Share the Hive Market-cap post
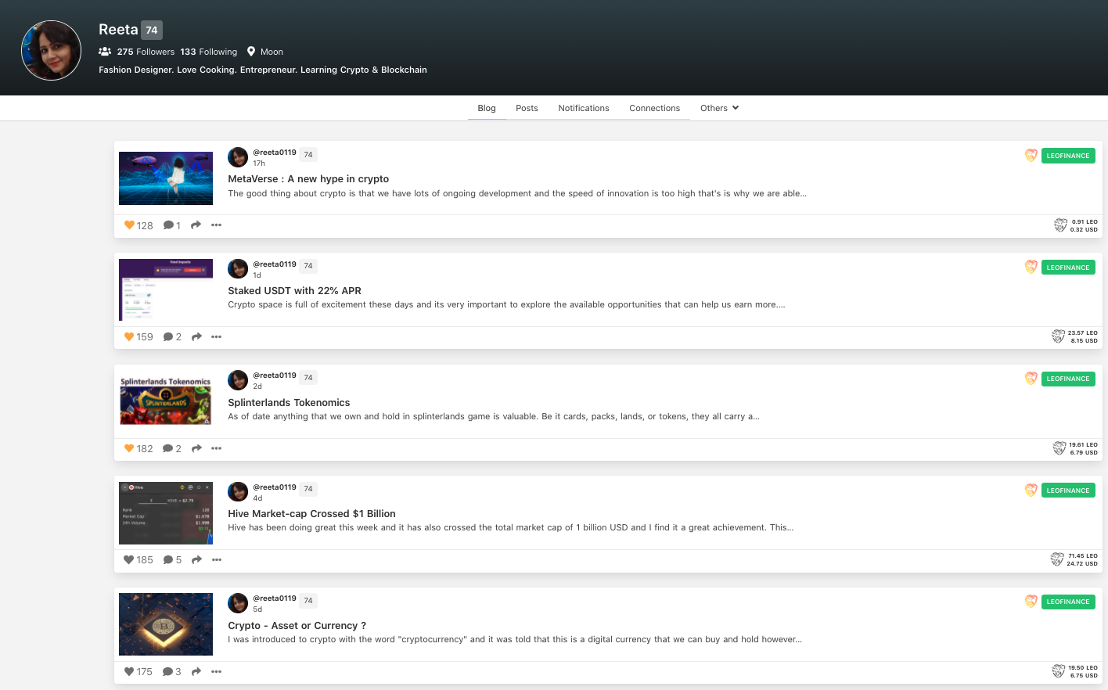Viewport: 1108px width, 690px height. pos(196,560)
